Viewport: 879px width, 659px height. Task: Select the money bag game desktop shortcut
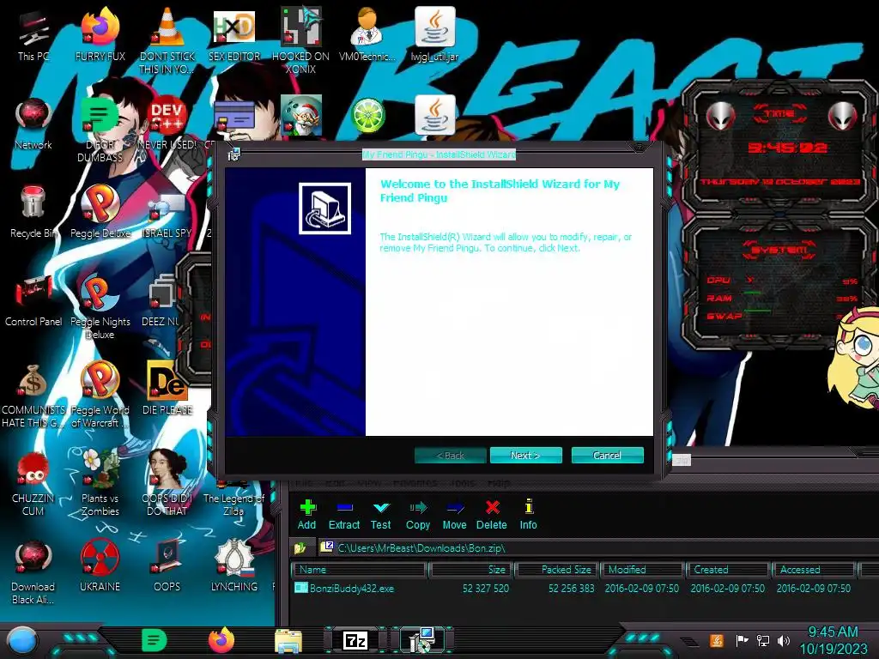(x=33, y=395)
